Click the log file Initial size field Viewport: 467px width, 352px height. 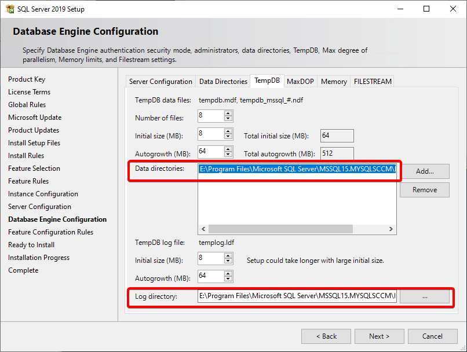pyautogui.click(x=211, y=258)
